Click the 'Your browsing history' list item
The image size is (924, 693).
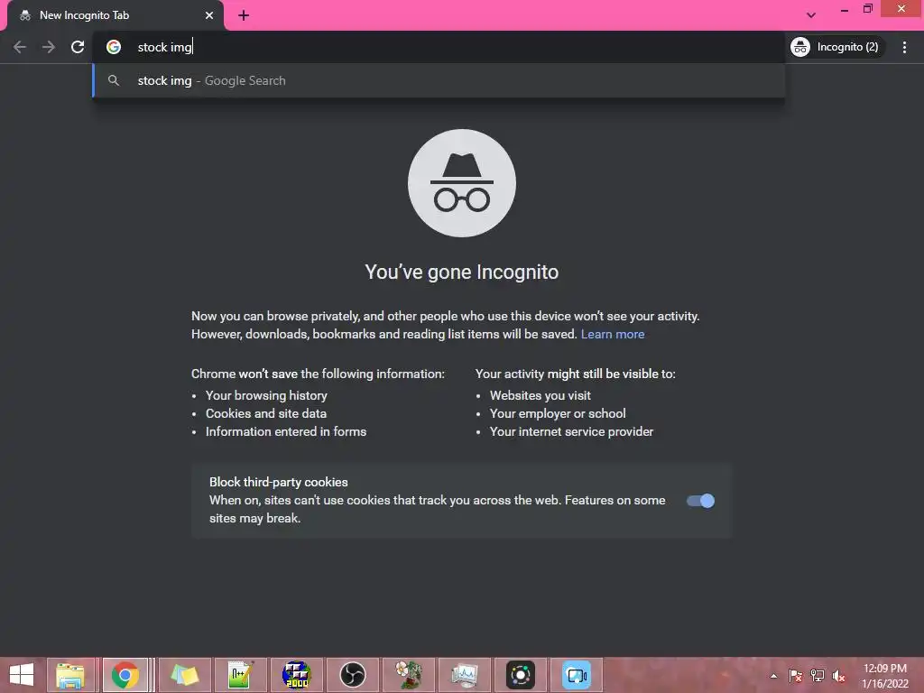point(266,395)
